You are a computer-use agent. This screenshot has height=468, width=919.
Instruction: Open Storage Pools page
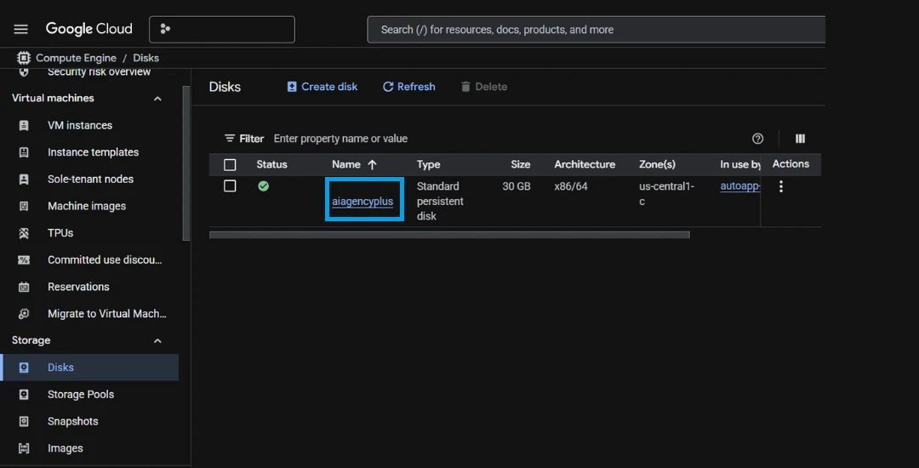pos(81,395)
